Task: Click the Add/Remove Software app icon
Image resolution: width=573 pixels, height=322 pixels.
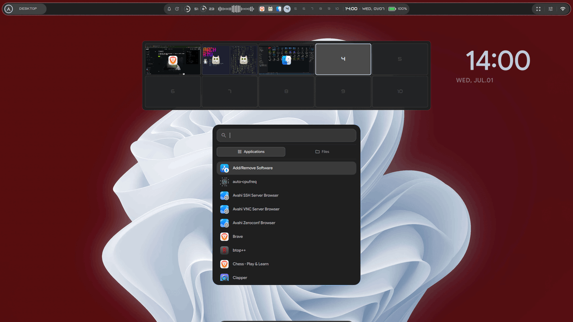Action: click(x=224, y=168)
